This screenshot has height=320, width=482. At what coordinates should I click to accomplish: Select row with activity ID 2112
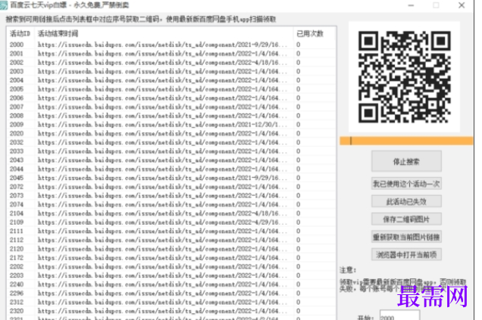171,241
